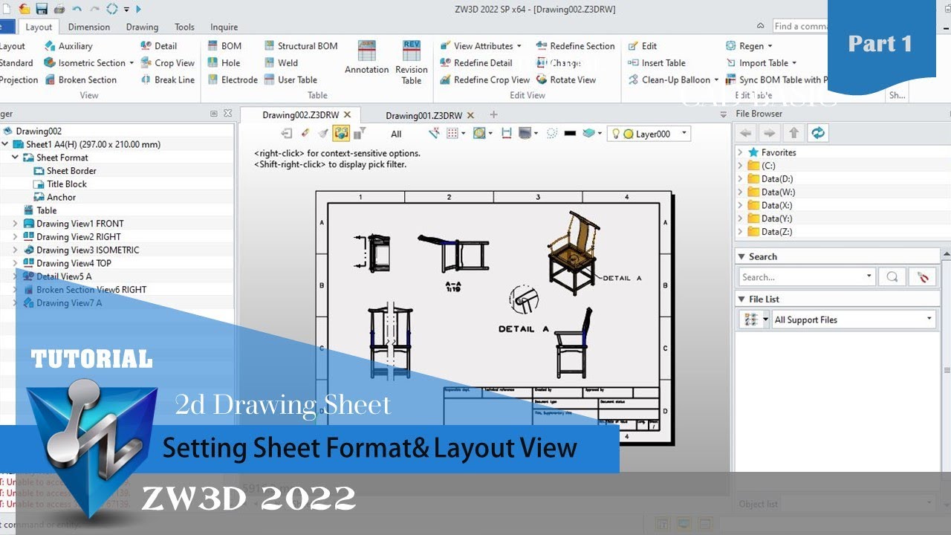951x535 pixels.
Task: Insert a User Table
Action: click(290, 80)
